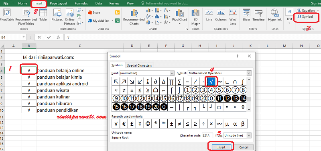
Task: Open the Name Box dropdown arrow
Action: [24, 37]
